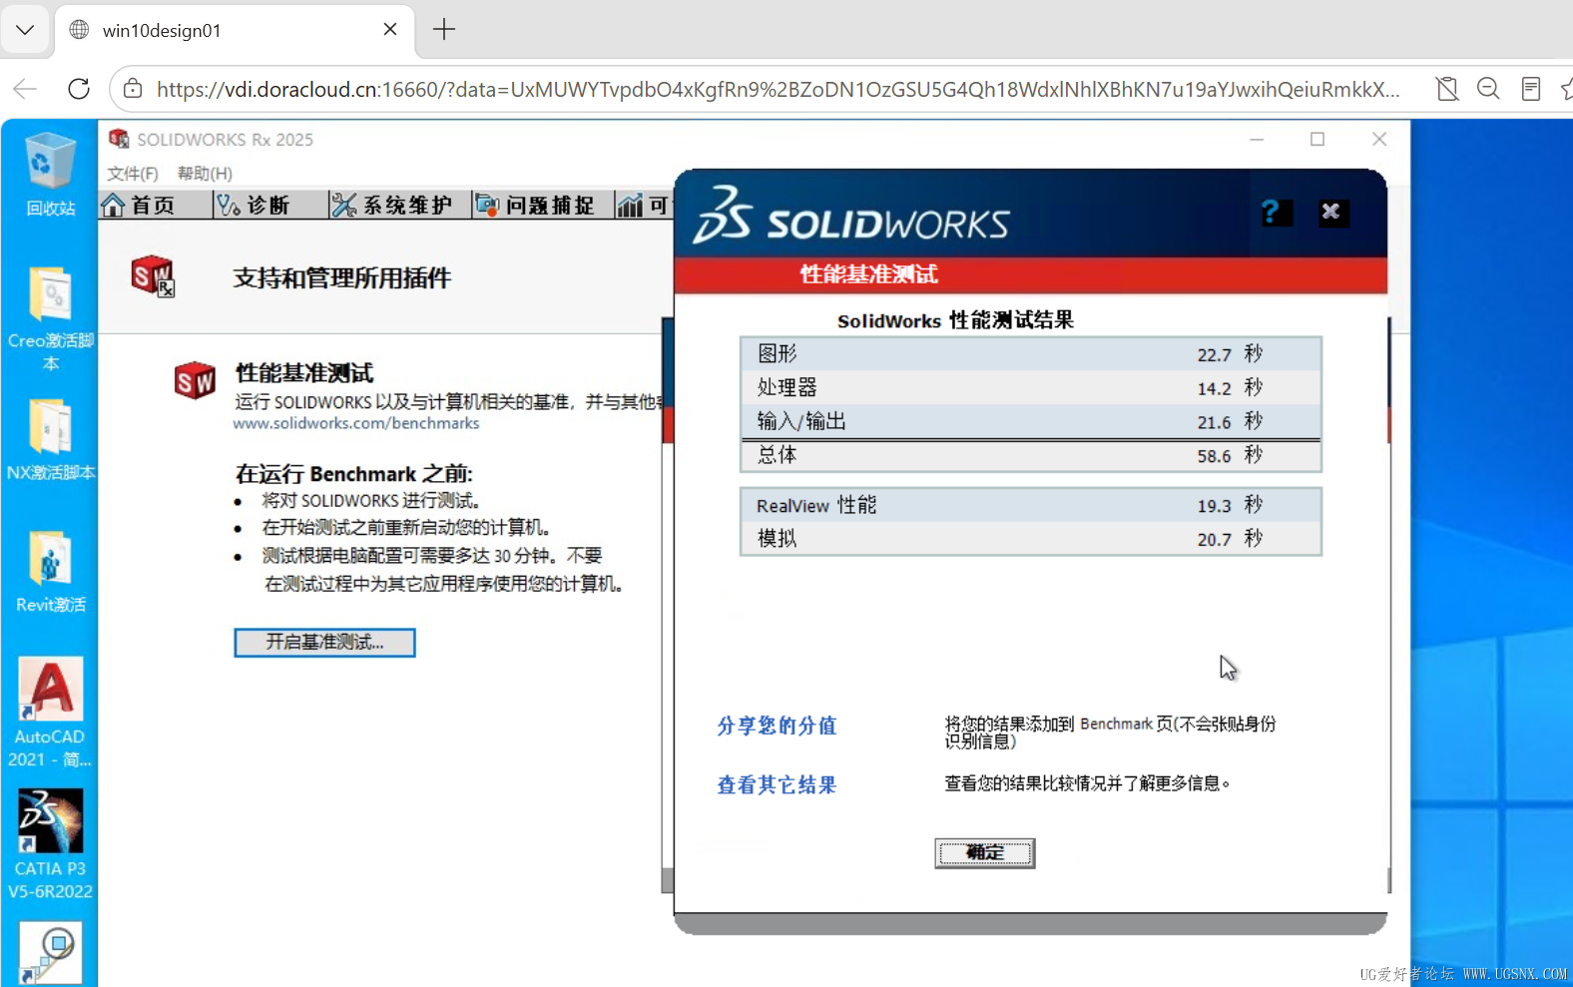
Task: View site information icon in address bar
Action: (x=133, y=89)
